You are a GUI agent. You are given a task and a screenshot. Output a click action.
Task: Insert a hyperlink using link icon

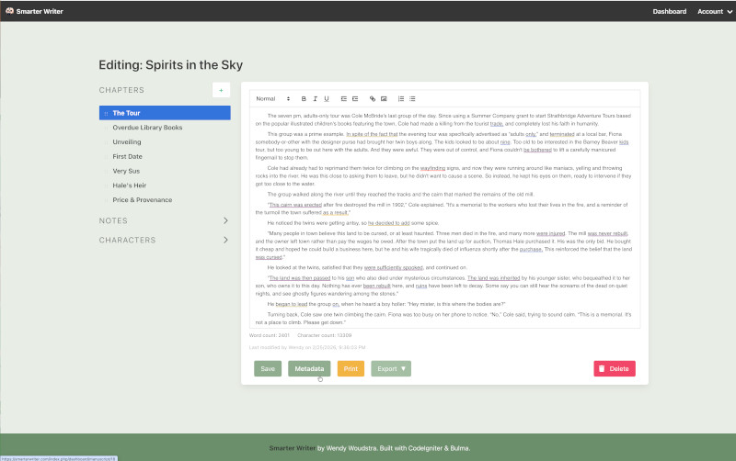point(373,98)
